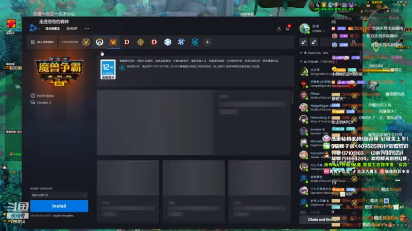
Task: Select friend lunasea in the list
Action: pyautogui.click(x=315, y=131)
